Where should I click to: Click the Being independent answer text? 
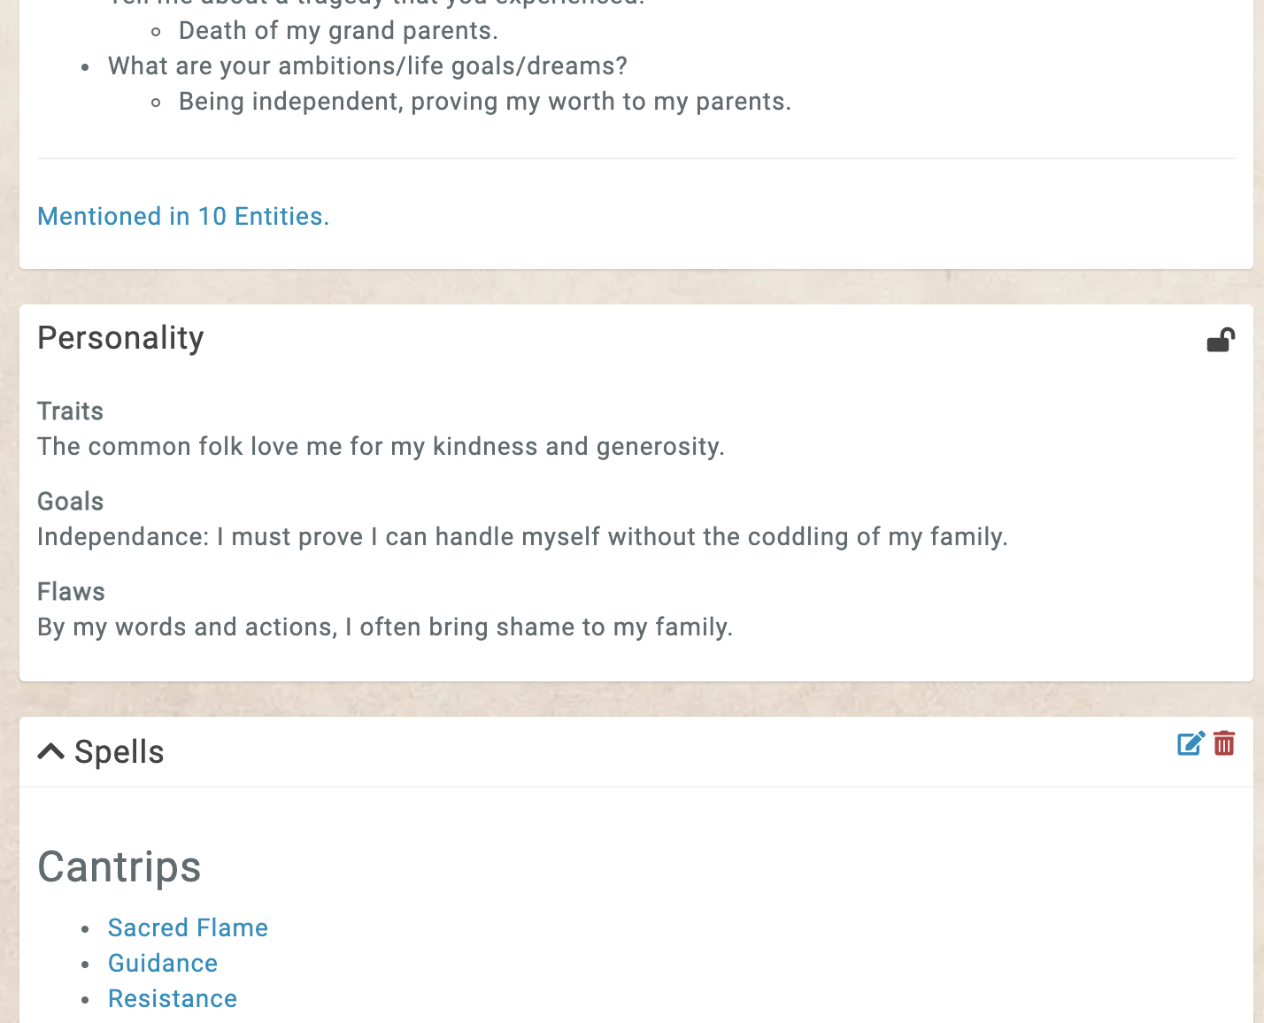(x=484, y=102)
